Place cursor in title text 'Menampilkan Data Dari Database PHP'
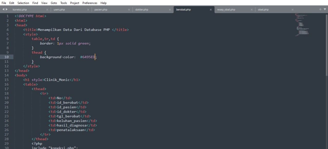 (x=74, y=30)
